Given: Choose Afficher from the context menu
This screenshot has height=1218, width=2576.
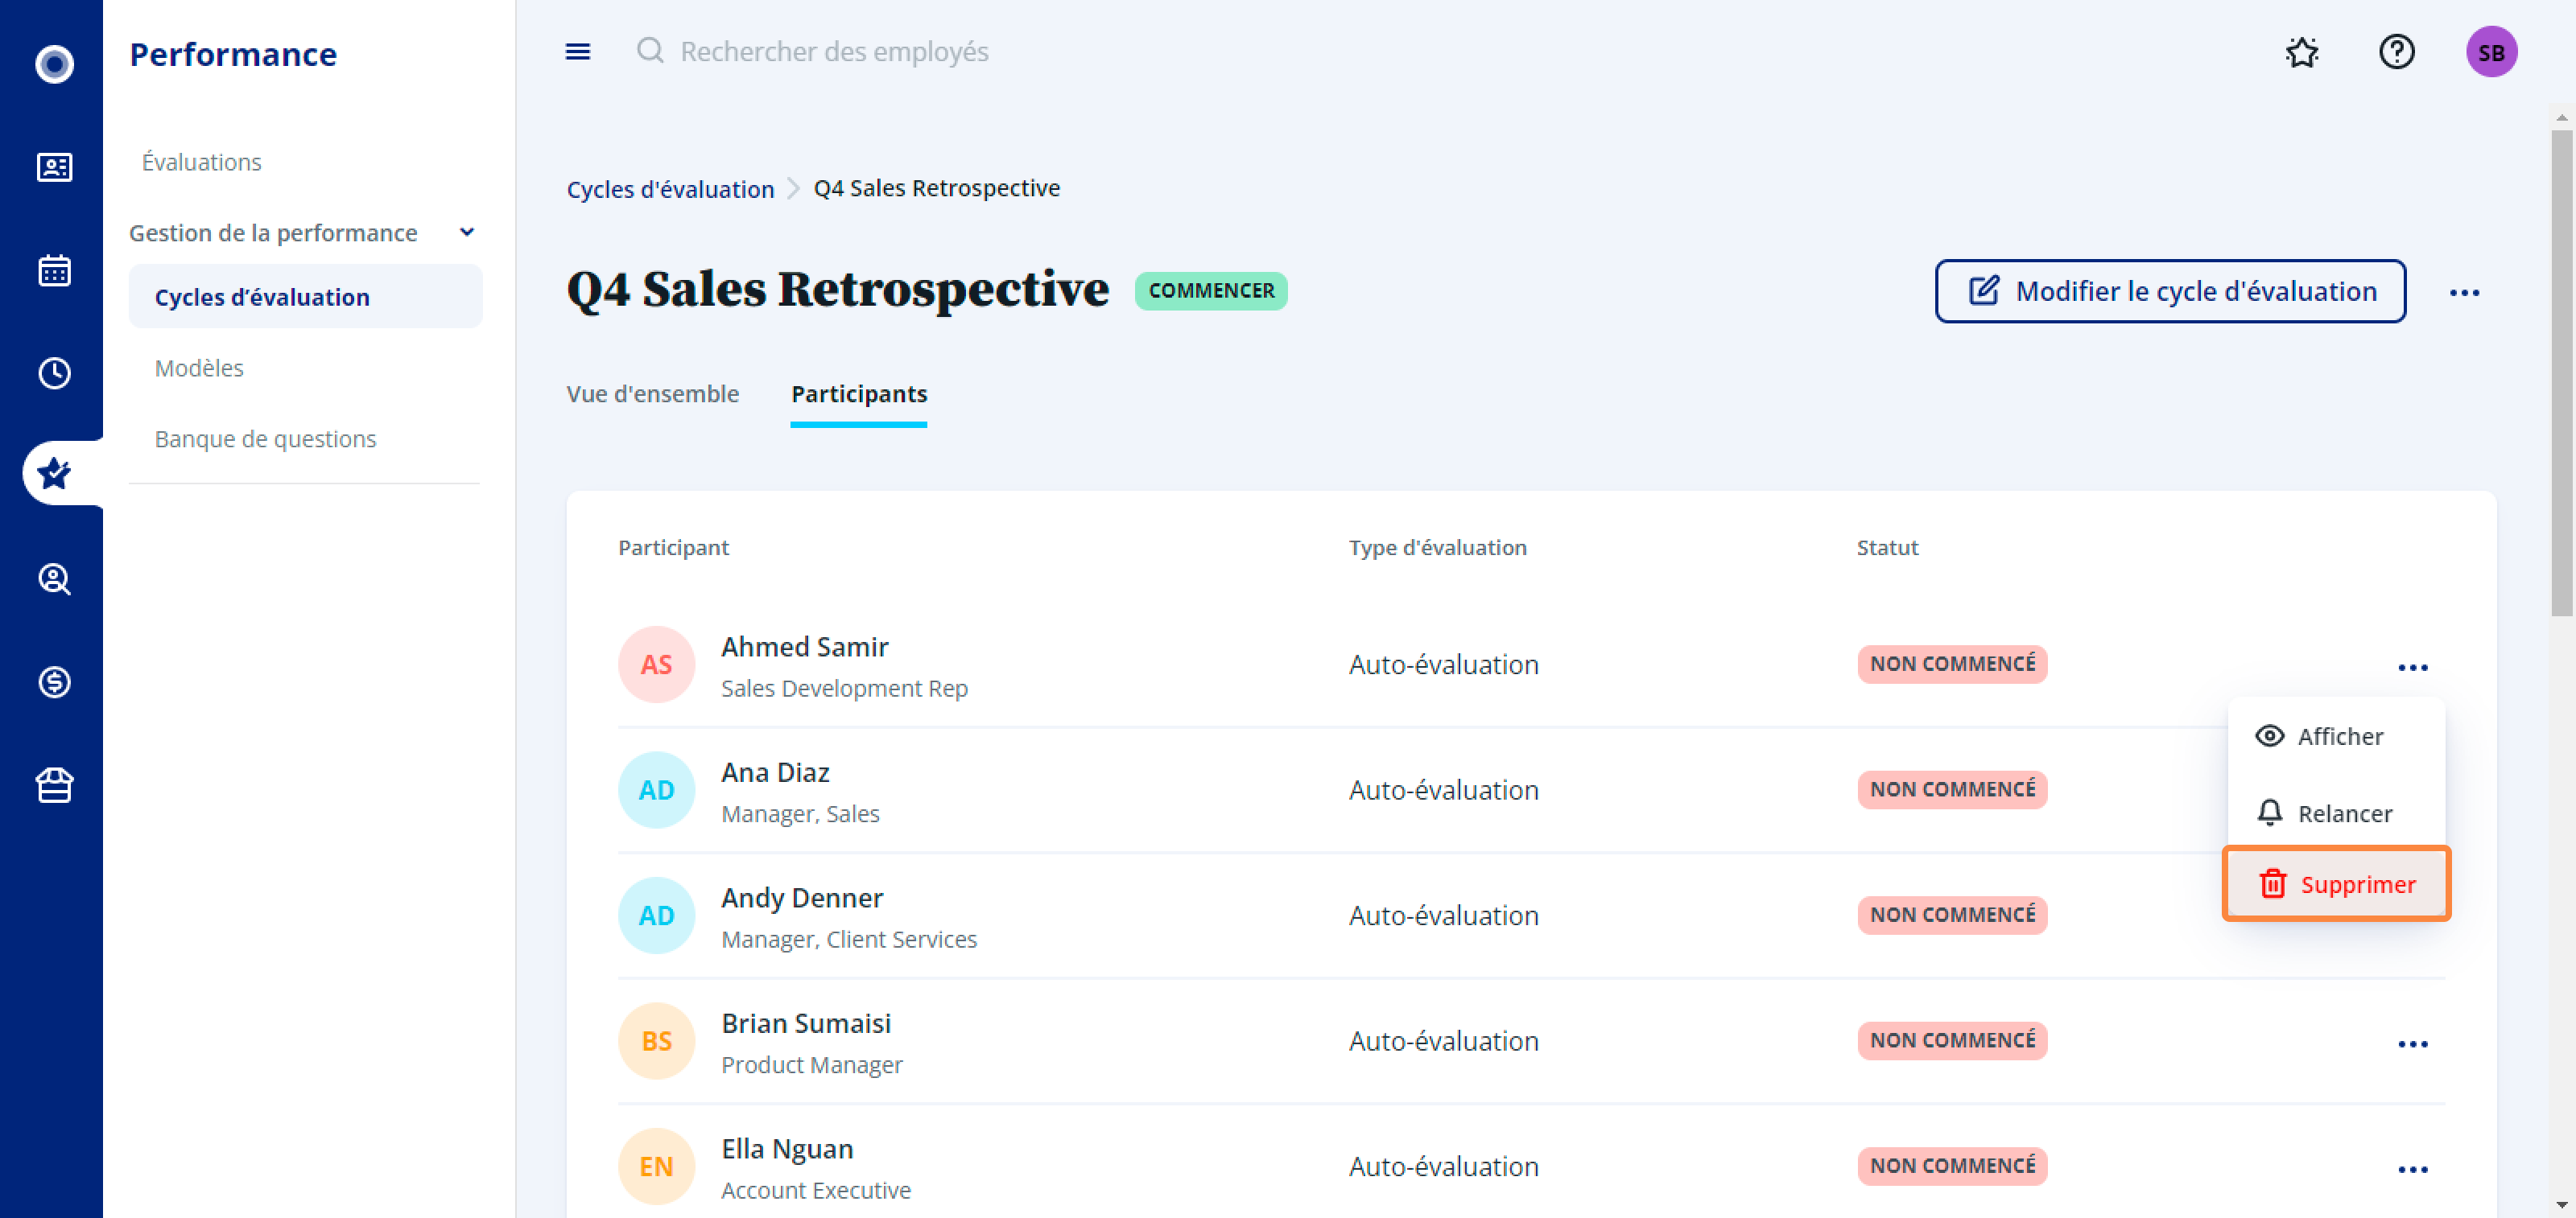Looking at the screenshot, I should pos(2336,736).
